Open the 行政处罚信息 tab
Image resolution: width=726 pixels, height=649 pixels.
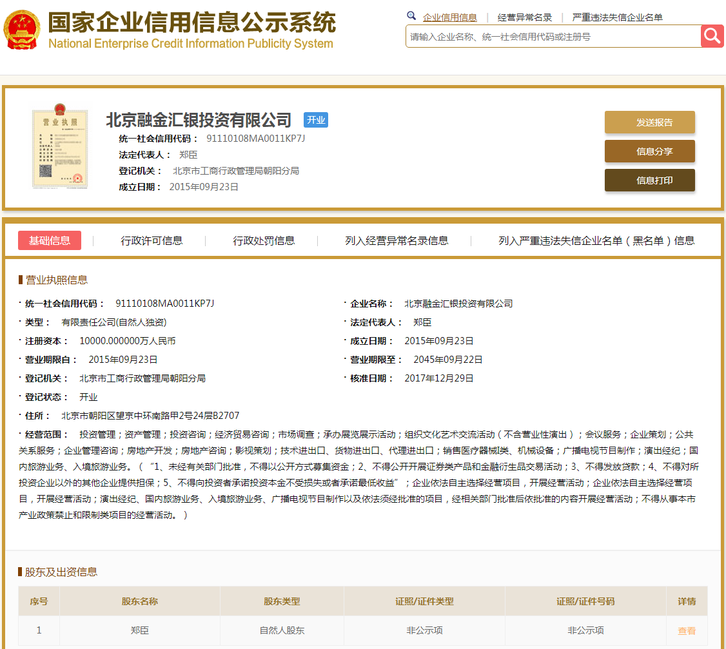point(264,240)
